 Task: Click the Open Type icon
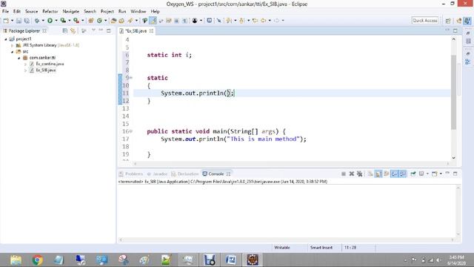113,21
